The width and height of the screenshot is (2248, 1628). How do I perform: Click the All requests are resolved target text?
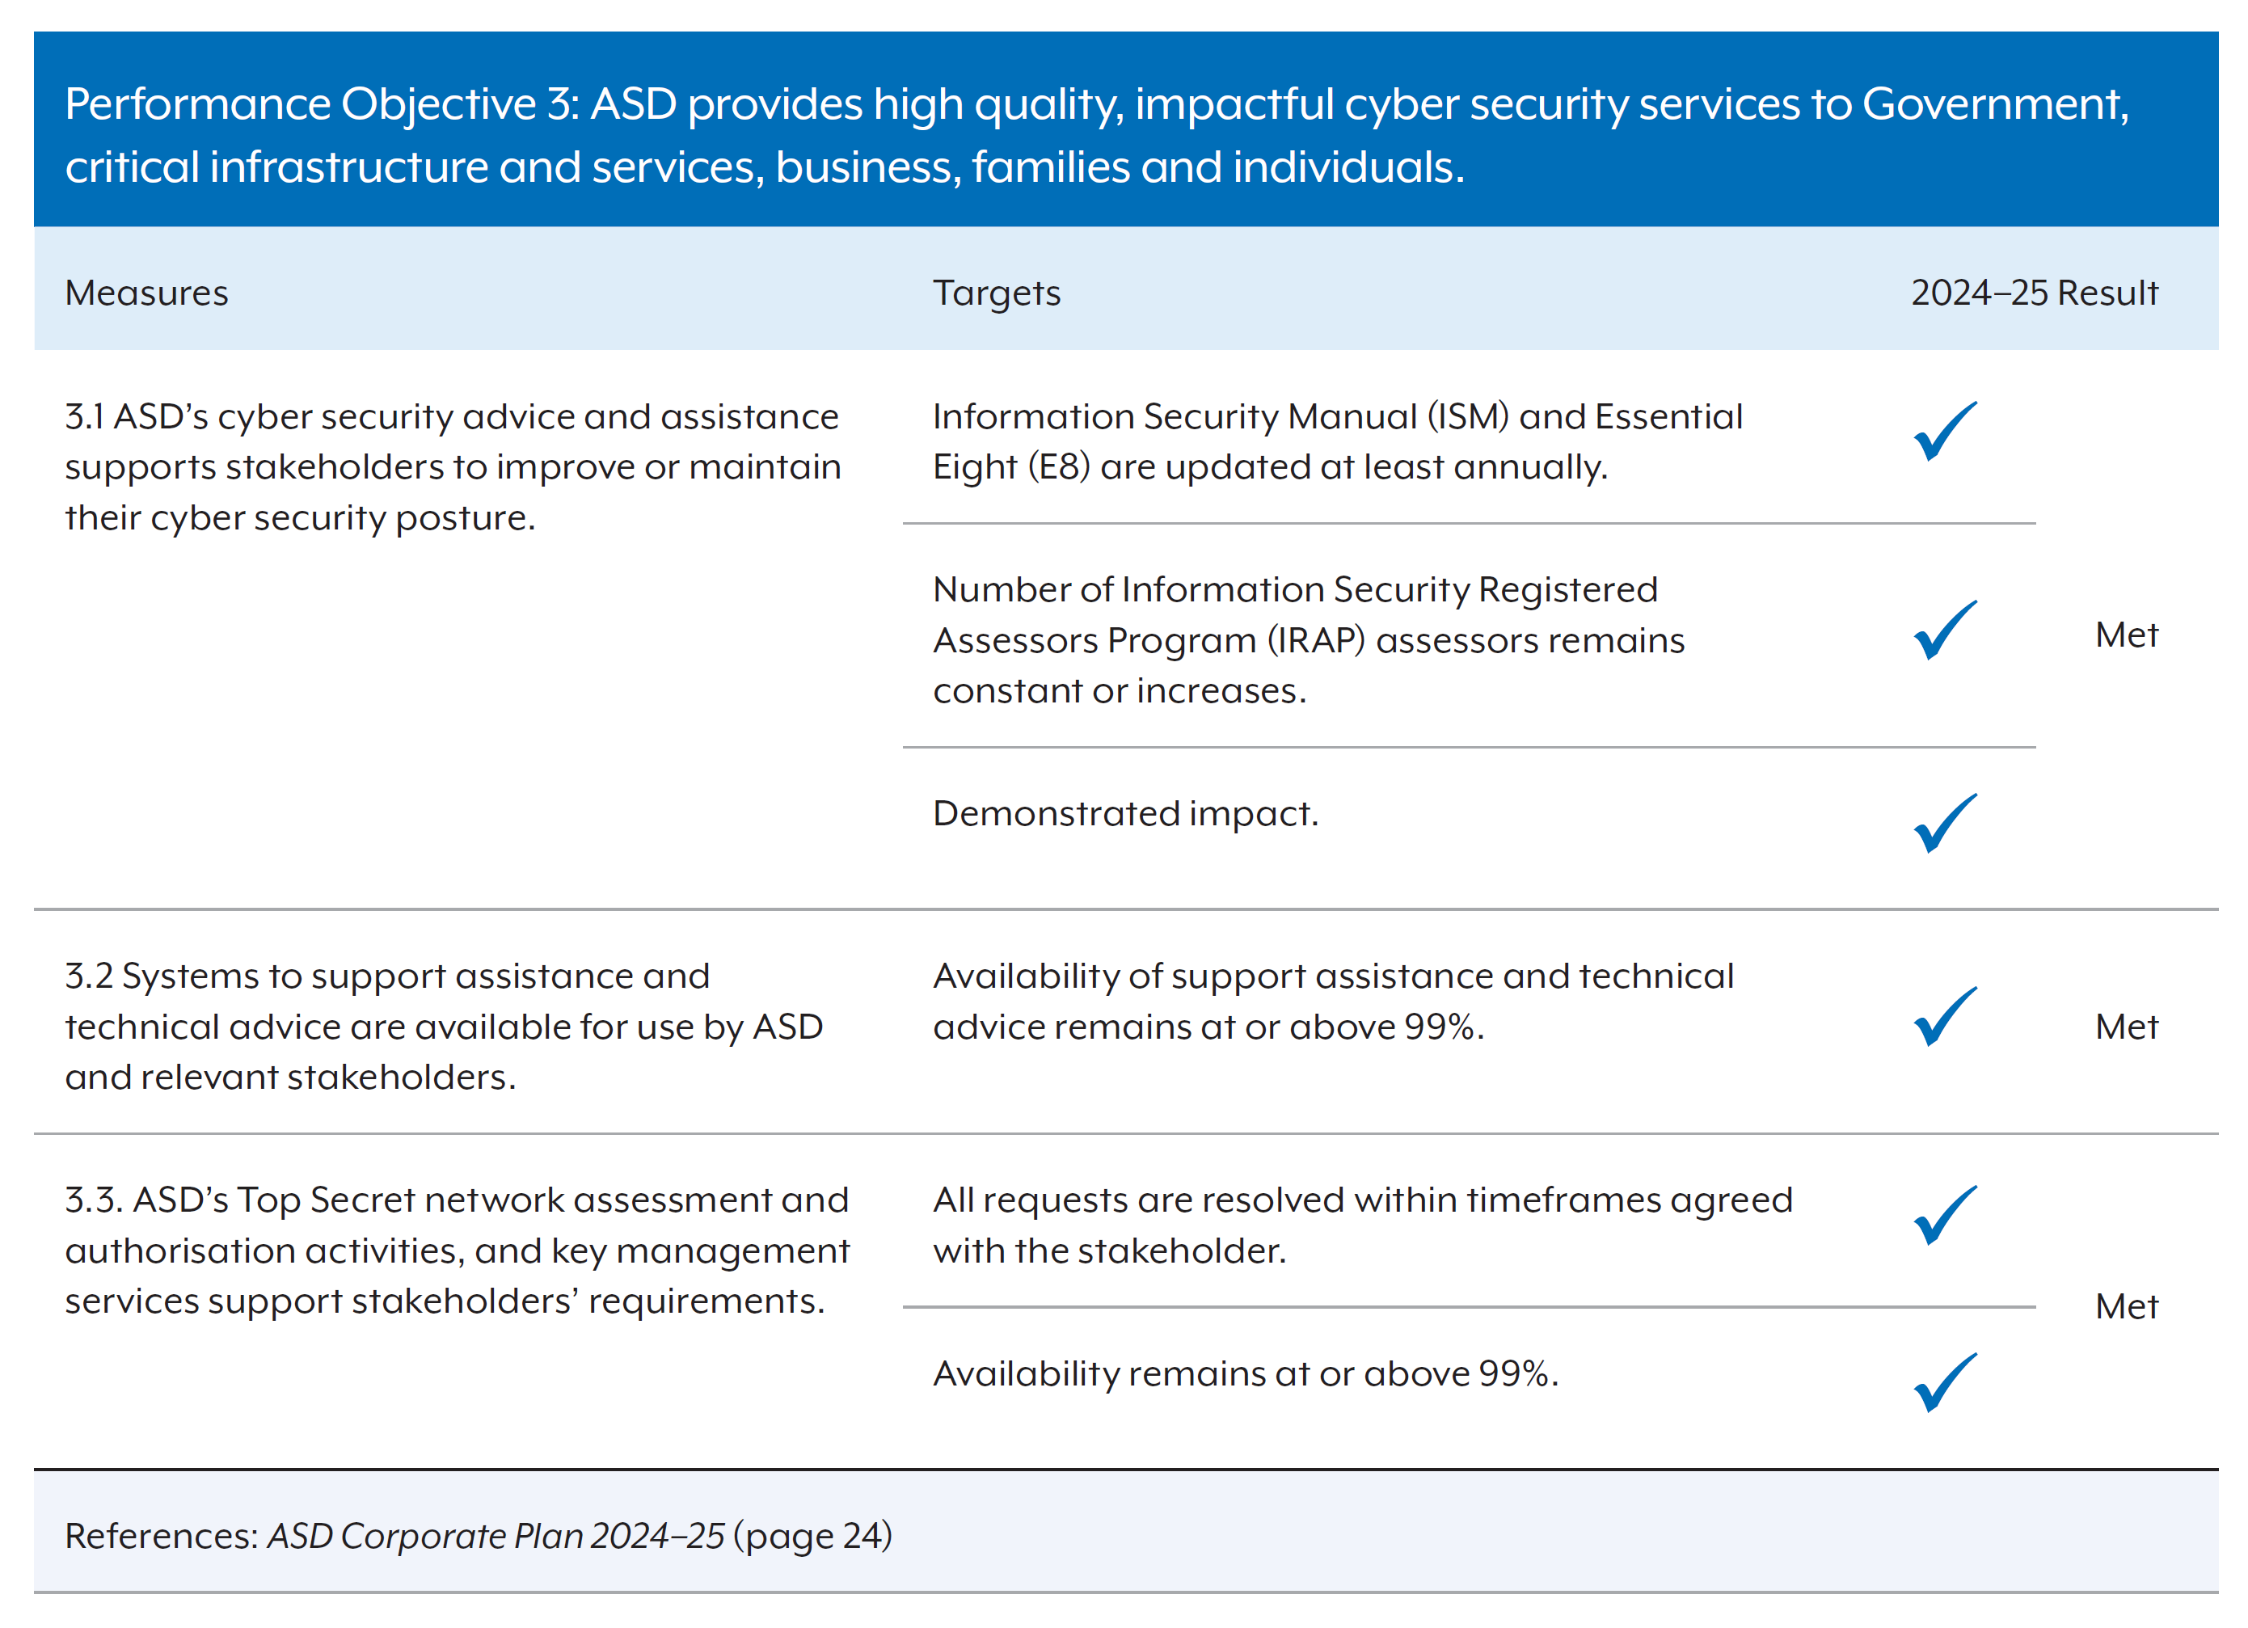[x=1363, y=1225]
